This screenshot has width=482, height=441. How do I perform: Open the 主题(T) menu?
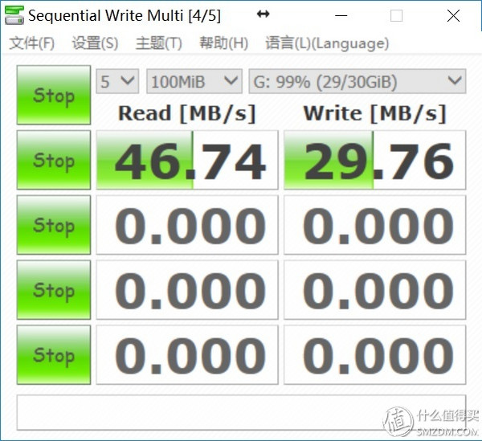pyautogui.click(x=158, y=43)
